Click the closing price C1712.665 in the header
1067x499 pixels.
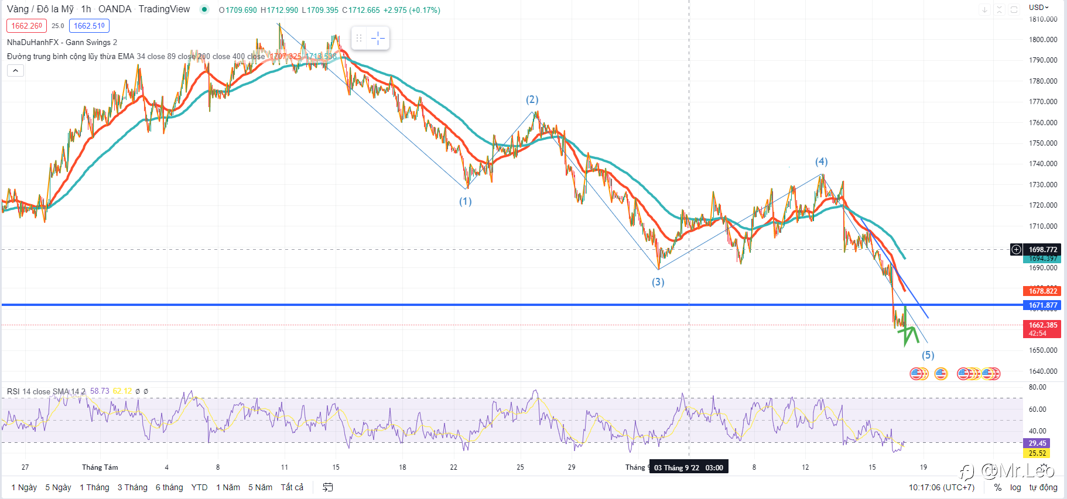361,10
